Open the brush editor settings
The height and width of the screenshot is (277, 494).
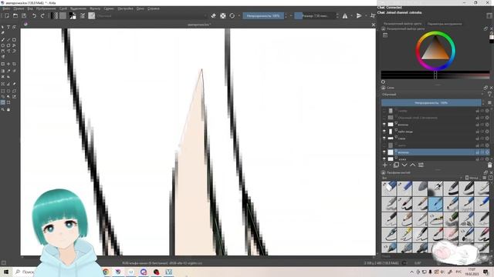83,15
